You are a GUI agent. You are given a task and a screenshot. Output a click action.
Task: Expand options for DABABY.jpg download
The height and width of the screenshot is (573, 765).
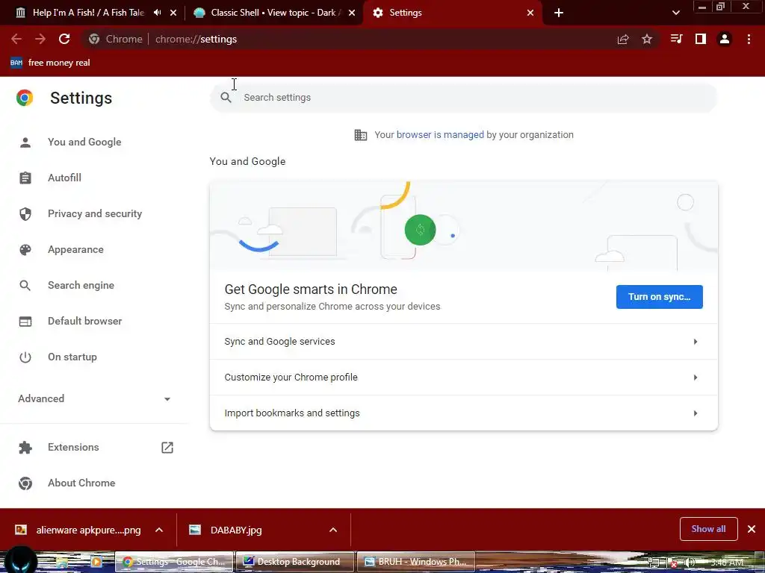coord(333,530)
